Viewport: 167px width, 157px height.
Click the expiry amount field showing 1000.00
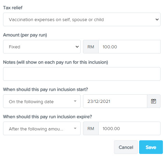130,128
